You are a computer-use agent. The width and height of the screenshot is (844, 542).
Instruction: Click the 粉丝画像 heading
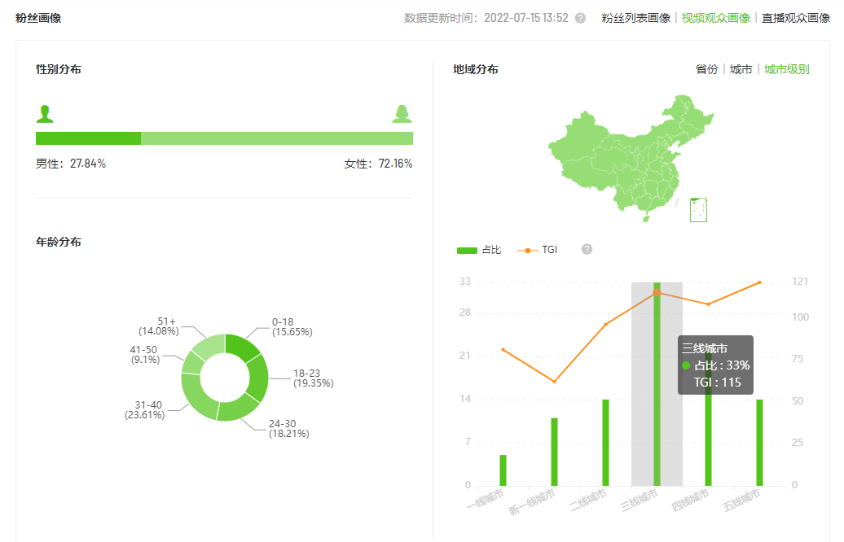point(38,18)
